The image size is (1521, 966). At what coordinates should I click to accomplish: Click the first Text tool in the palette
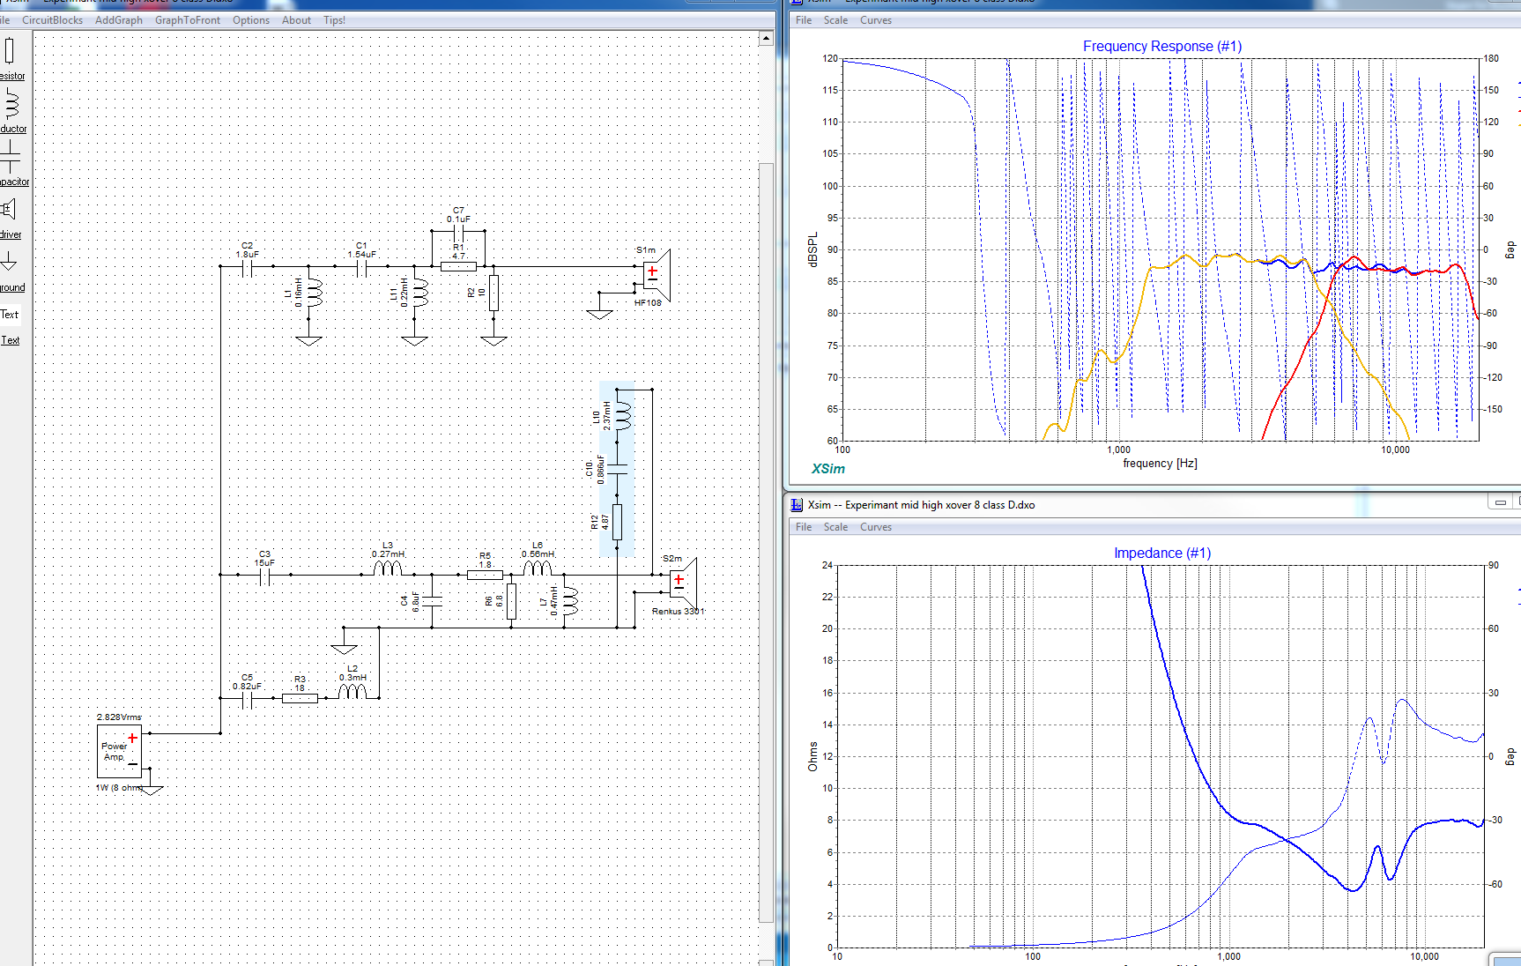click(x=10, y=315)
